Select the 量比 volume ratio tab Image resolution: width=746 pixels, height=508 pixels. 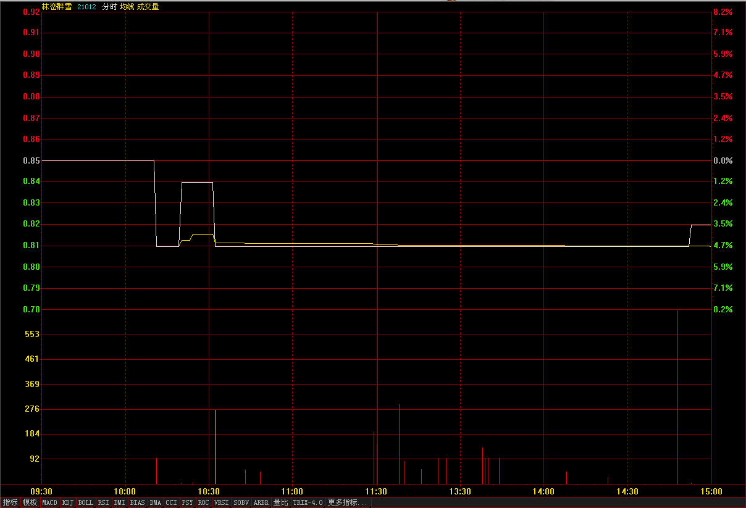click(280, 502)
